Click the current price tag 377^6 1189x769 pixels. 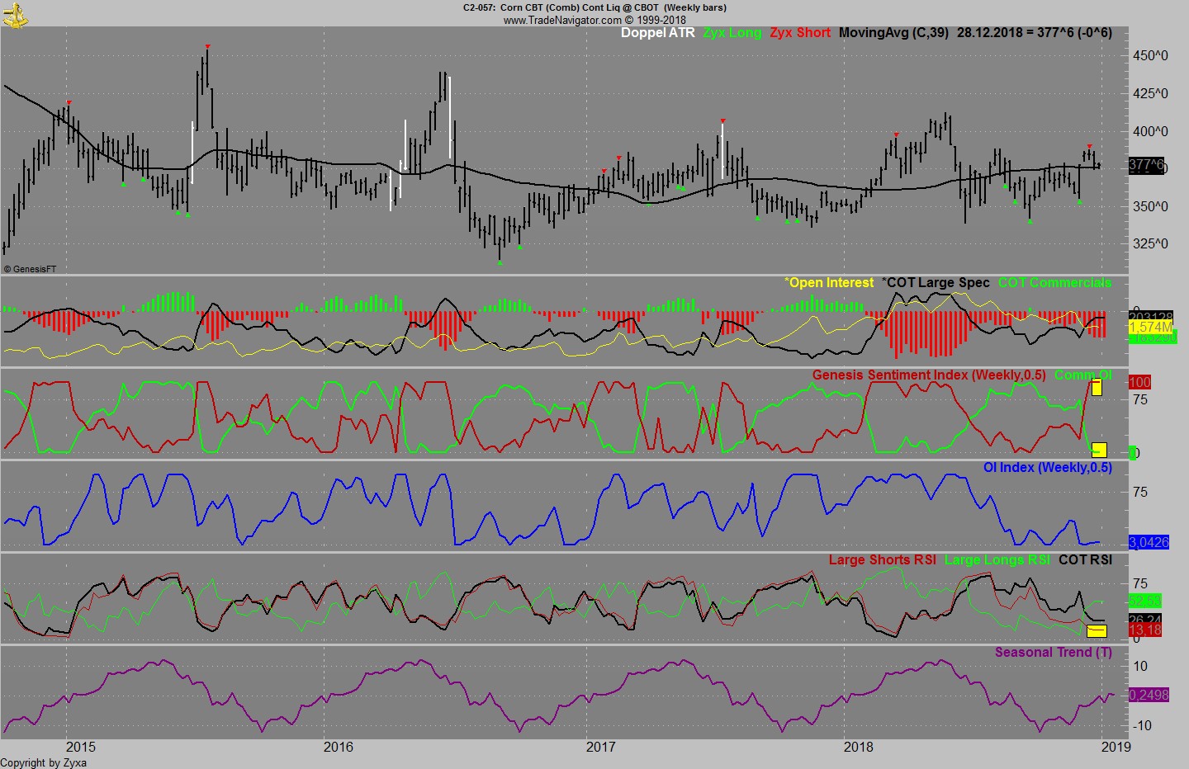click(x=1146, y=166)
